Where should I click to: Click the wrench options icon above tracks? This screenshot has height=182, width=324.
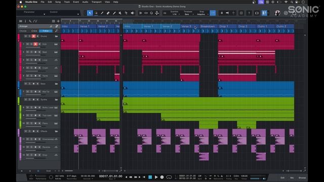coord(30,21)
